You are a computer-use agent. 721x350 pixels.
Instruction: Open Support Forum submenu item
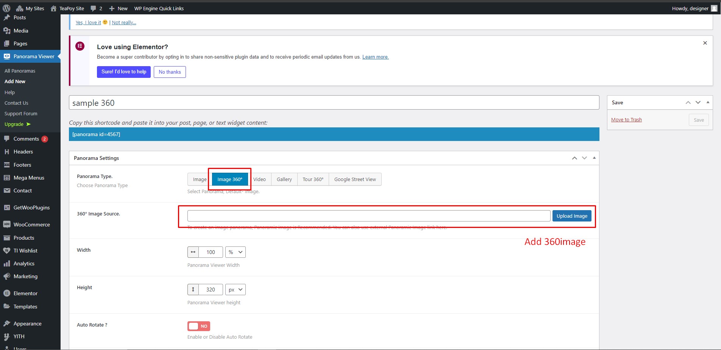pos(21,113)
